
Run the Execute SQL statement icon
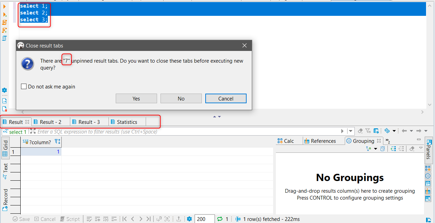[4, 6]
